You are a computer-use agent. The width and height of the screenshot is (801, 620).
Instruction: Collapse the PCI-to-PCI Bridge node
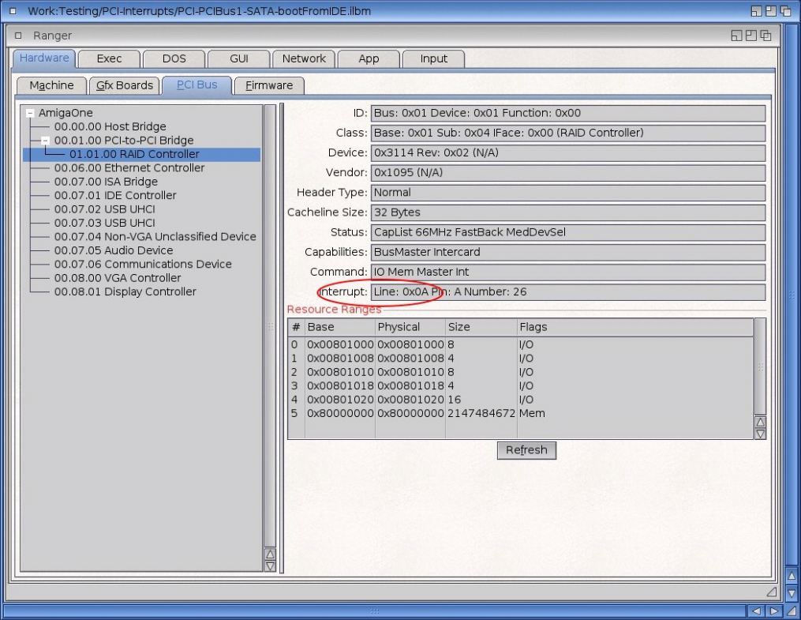click(x=46, y=140)
